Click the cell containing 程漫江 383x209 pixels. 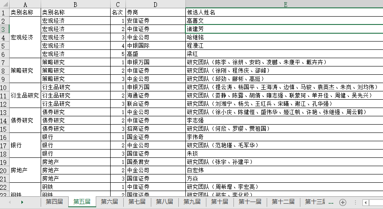[x=284, y=45]
